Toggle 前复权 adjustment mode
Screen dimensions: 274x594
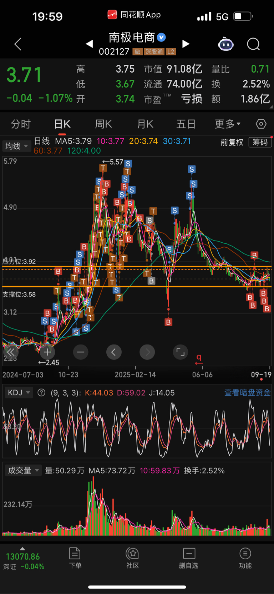pos(232,142)
